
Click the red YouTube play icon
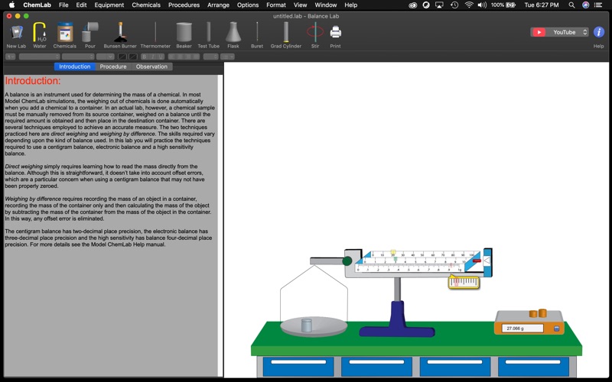coord(539,32)
